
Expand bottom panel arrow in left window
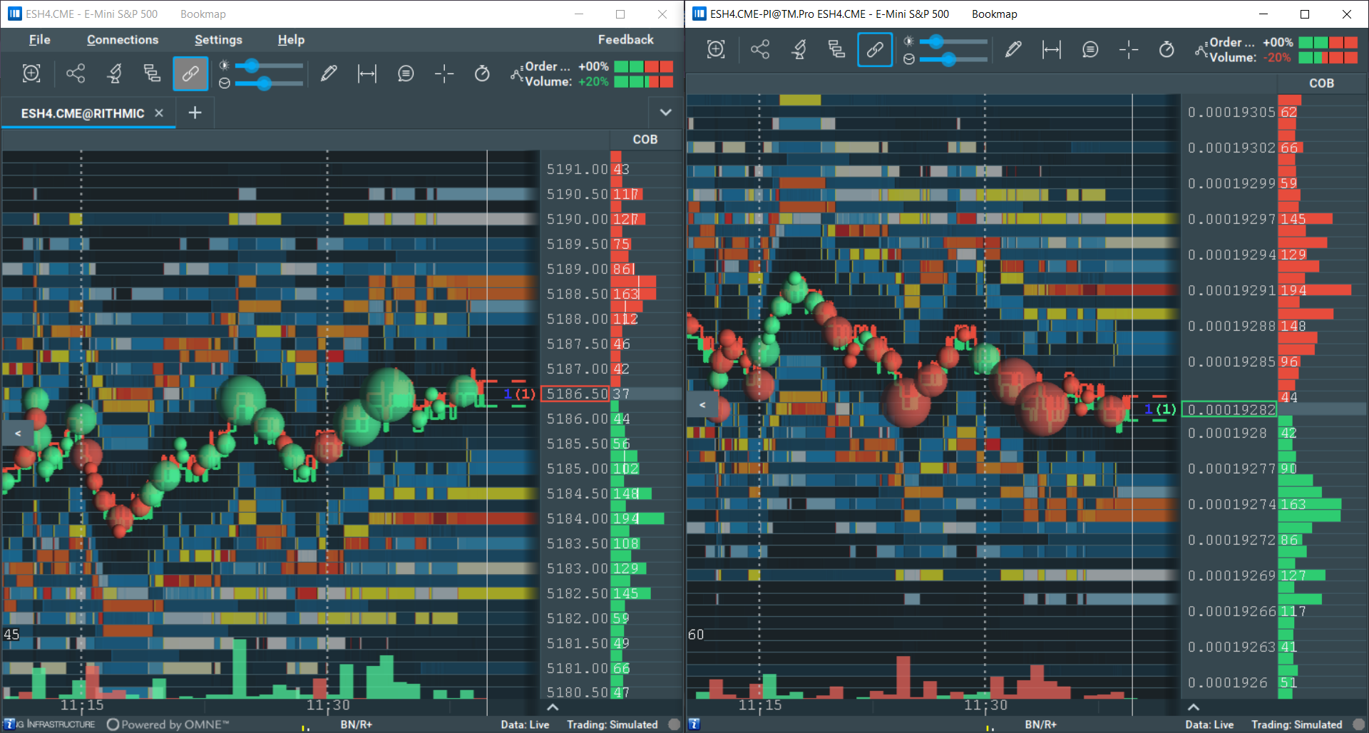pos(553,707)
